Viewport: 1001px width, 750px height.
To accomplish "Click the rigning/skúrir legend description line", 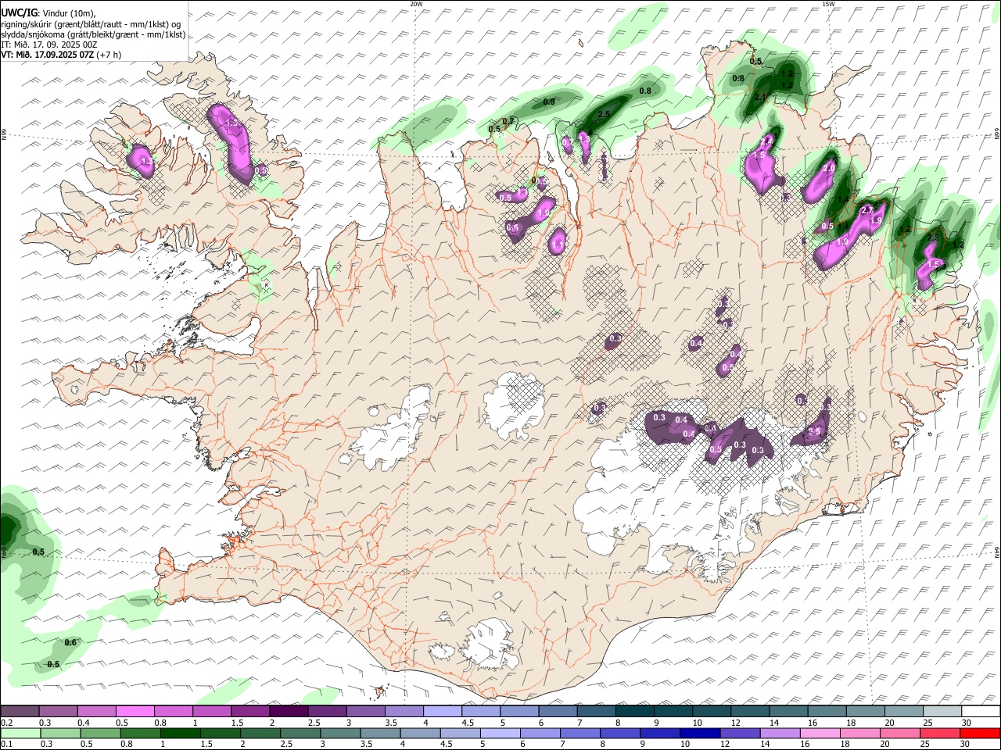I will (x=91, y=23).
